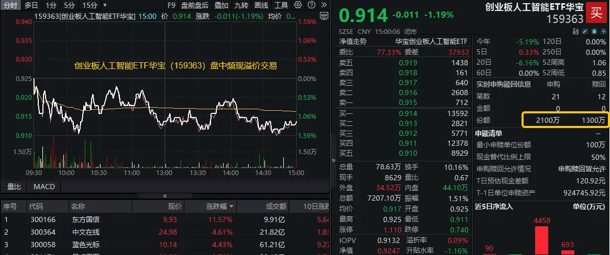Click the 卖五 ask price 0.919

coord(408,63)
